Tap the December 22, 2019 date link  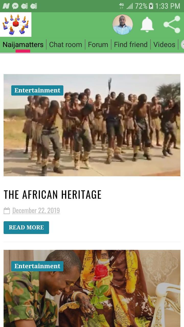tap(36, 211)
